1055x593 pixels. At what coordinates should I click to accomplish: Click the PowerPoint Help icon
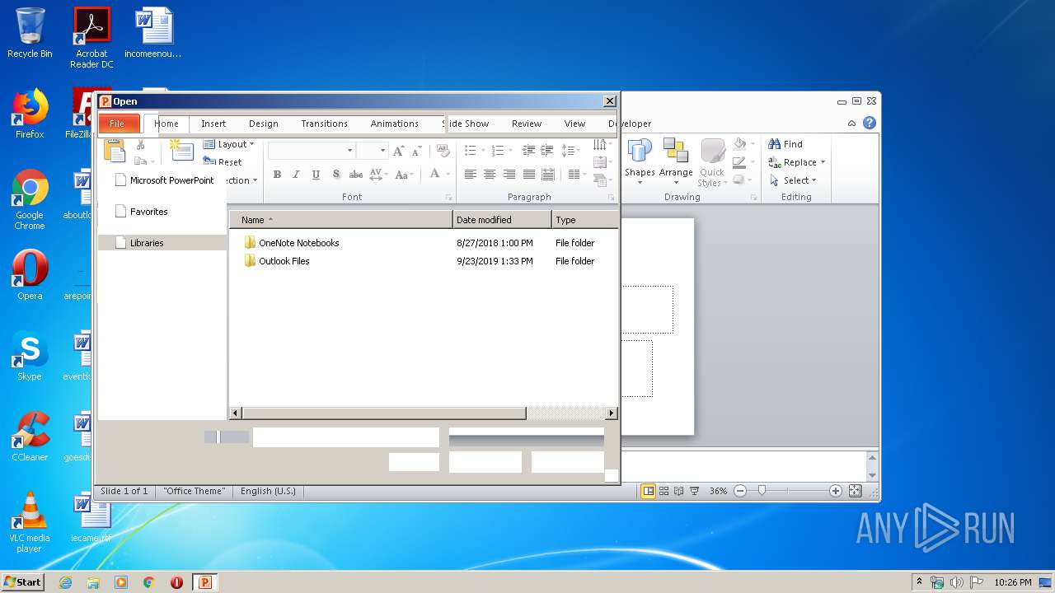[870, 124]
